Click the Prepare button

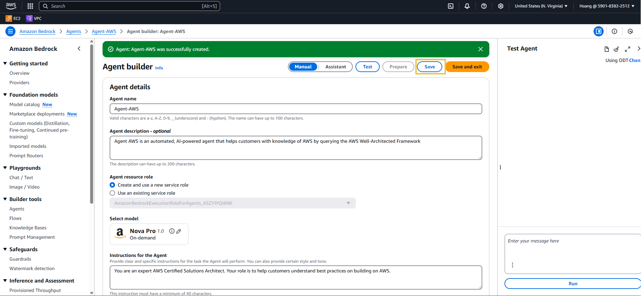(398, 67)
